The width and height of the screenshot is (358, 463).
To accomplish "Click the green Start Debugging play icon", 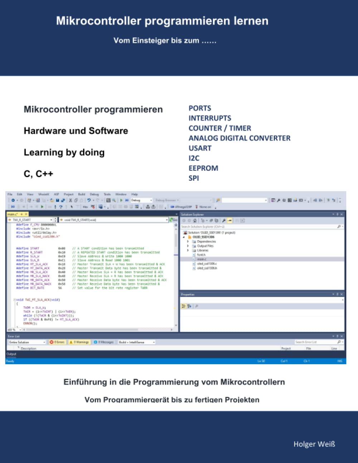I will point(121,200).
